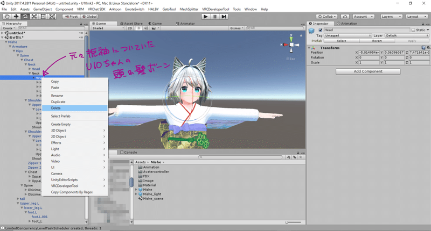This screenshot has height=231, width=431.
Task: Toggle scene lighting sun button
Action: coord(138,28)
